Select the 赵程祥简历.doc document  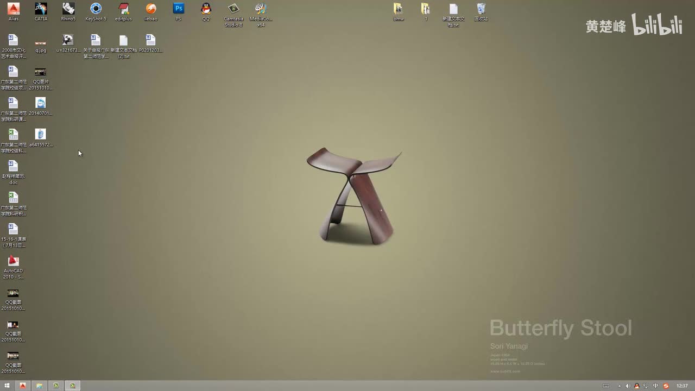click(14, 173)
